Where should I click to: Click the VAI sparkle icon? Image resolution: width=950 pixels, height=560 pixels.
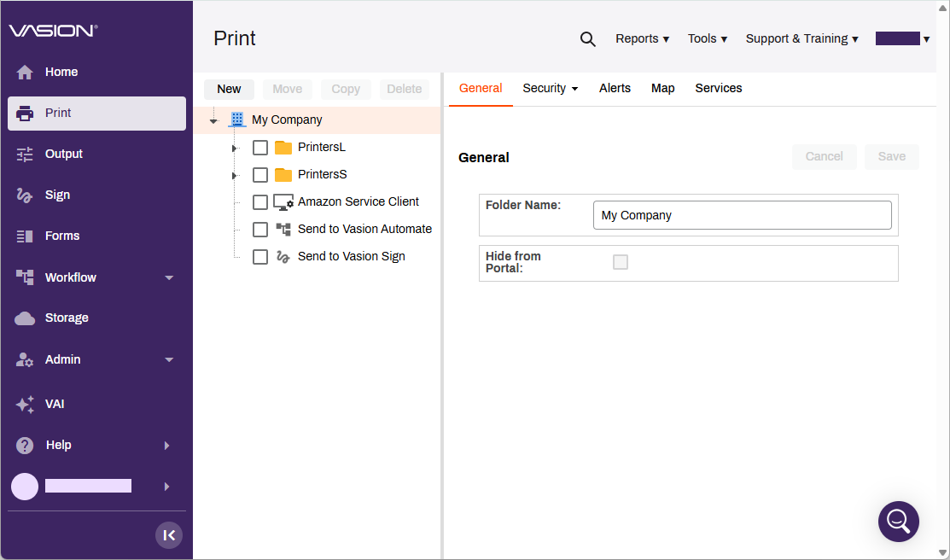click(25, 405)
